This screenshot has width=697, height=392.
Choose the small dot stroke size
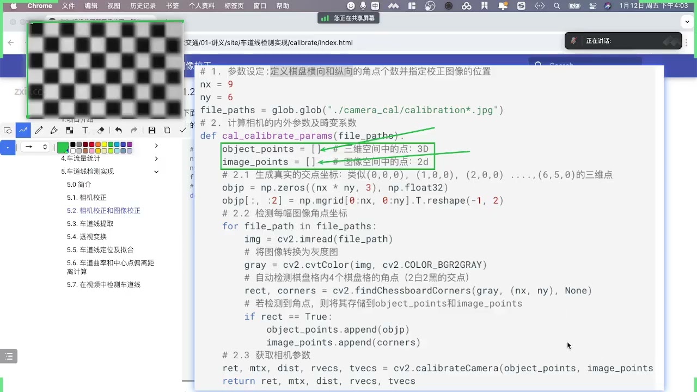tap(8, 147)
